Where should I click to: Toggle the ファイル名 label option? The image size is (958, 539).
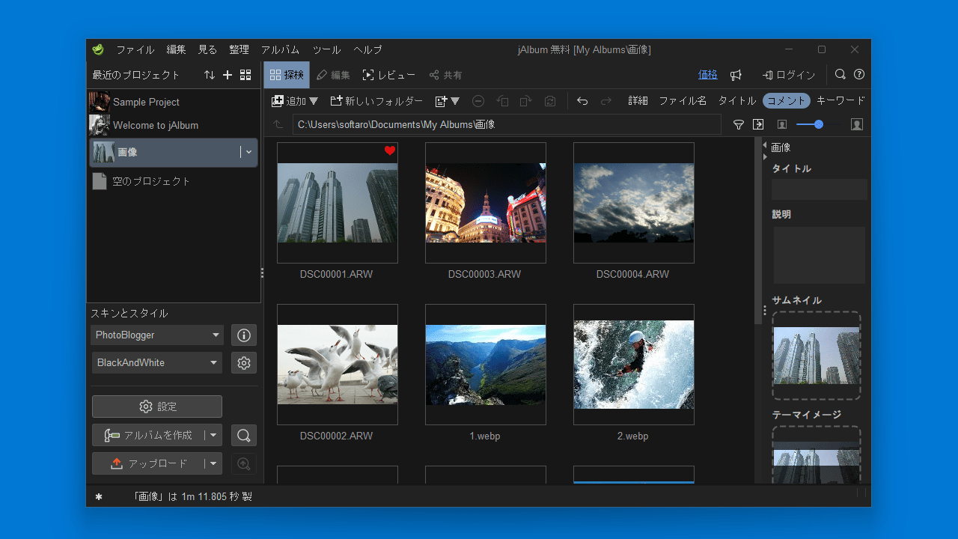click(683, 101)
